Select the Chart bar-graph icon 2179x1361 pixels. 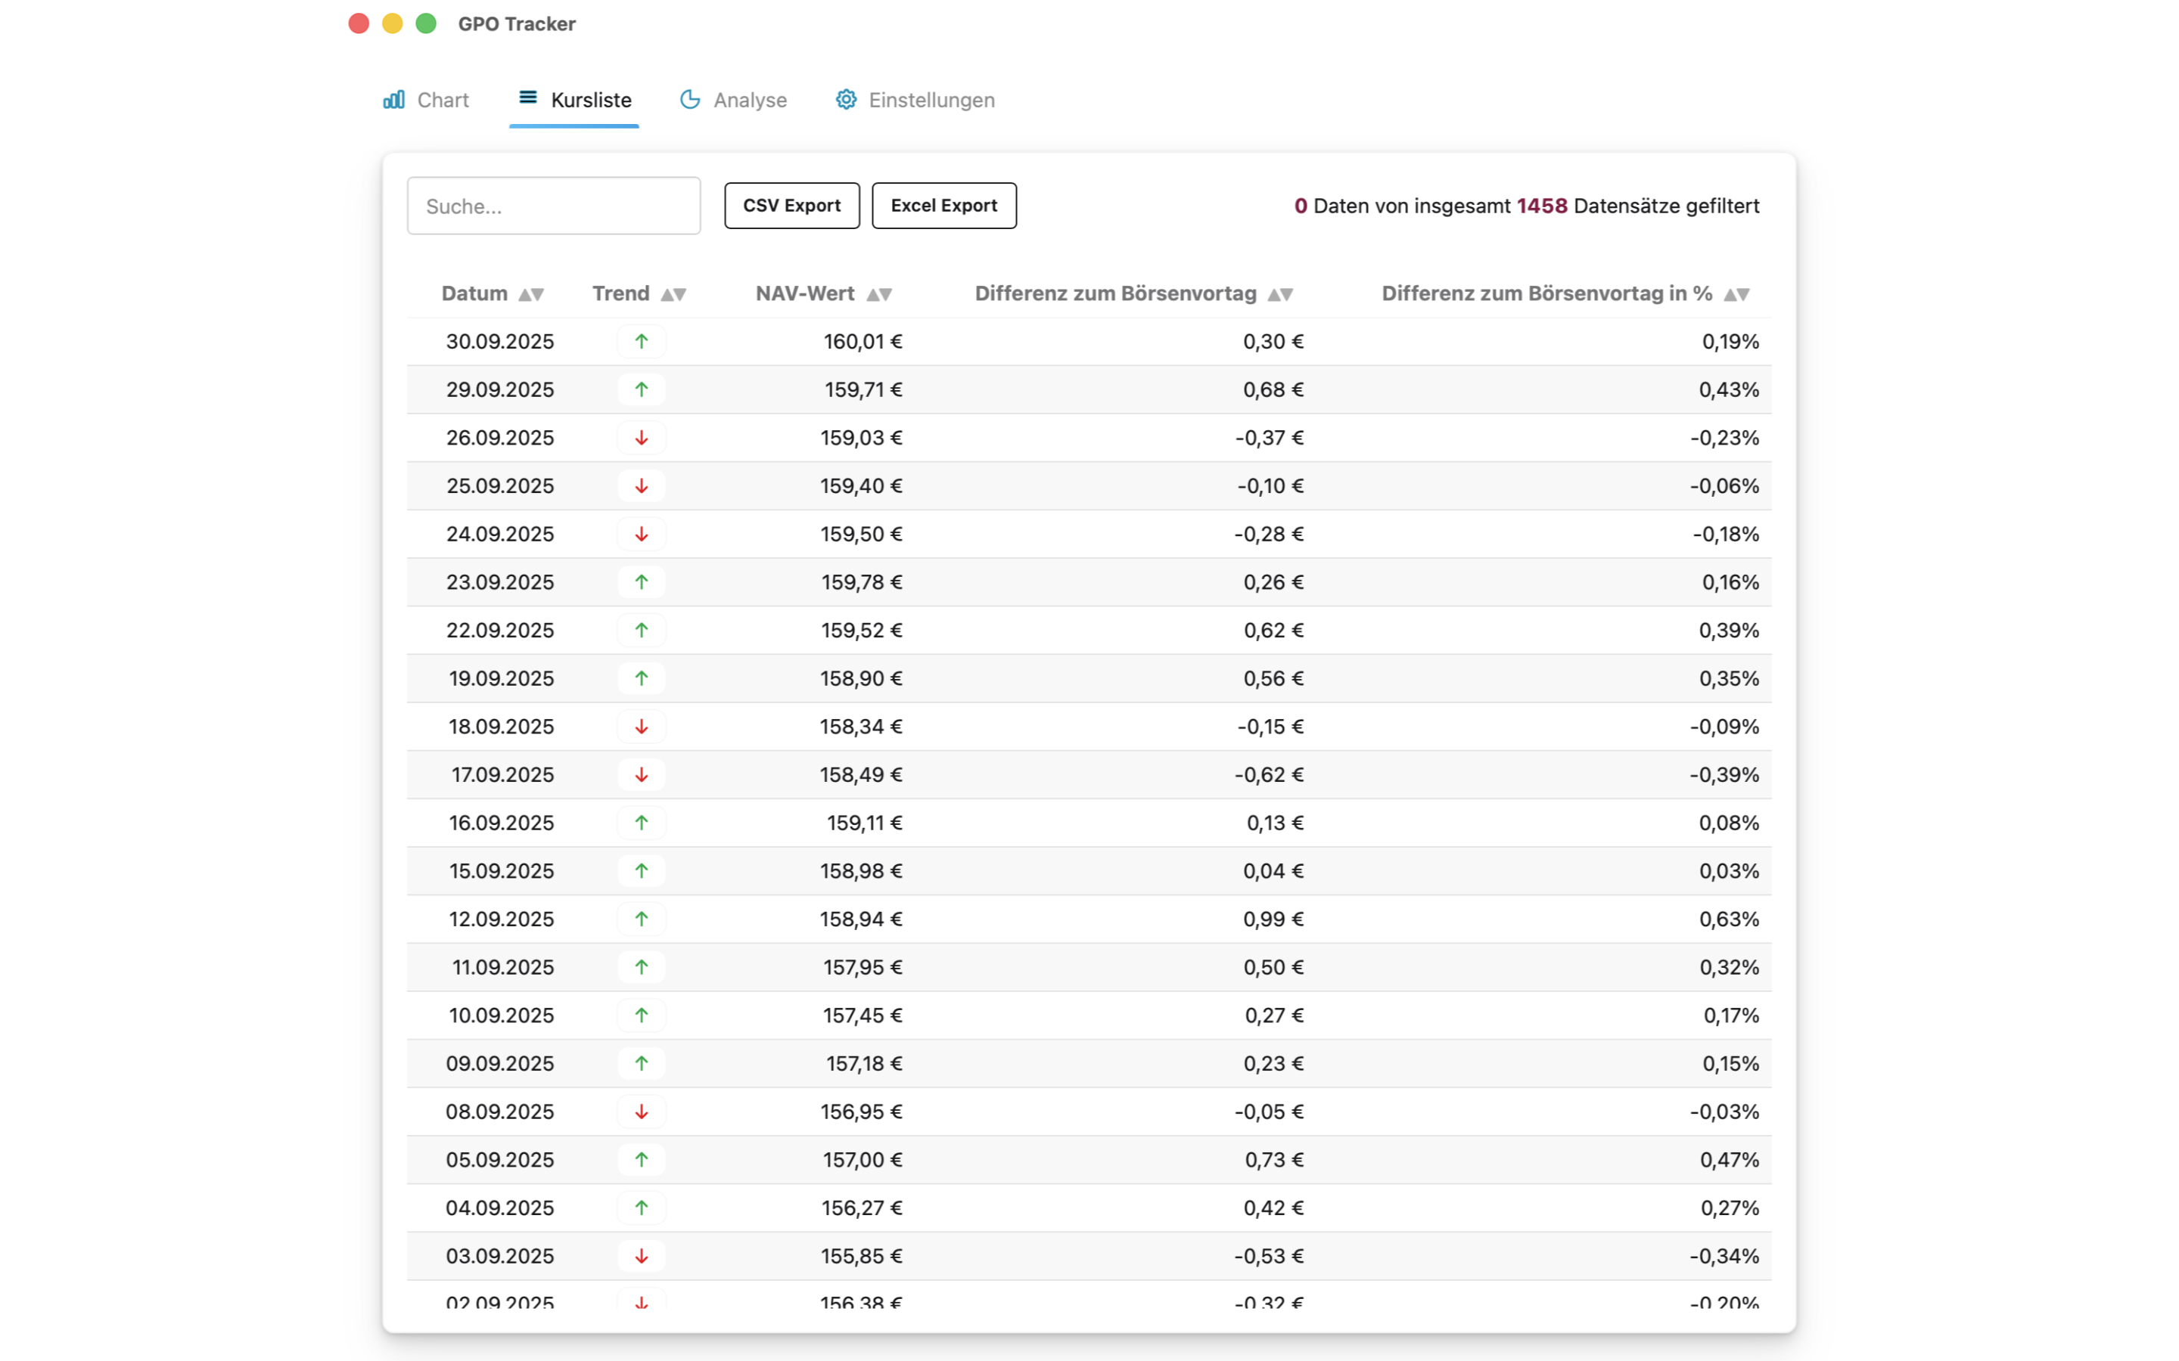(x=394, y=100)
